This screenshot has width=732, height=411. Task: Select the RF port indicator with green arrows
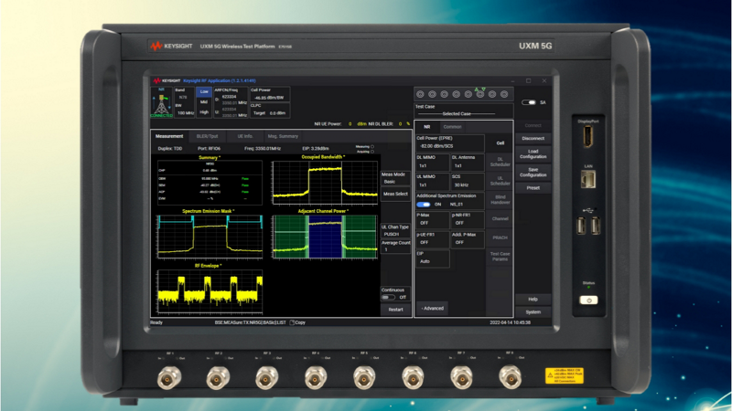479,94
